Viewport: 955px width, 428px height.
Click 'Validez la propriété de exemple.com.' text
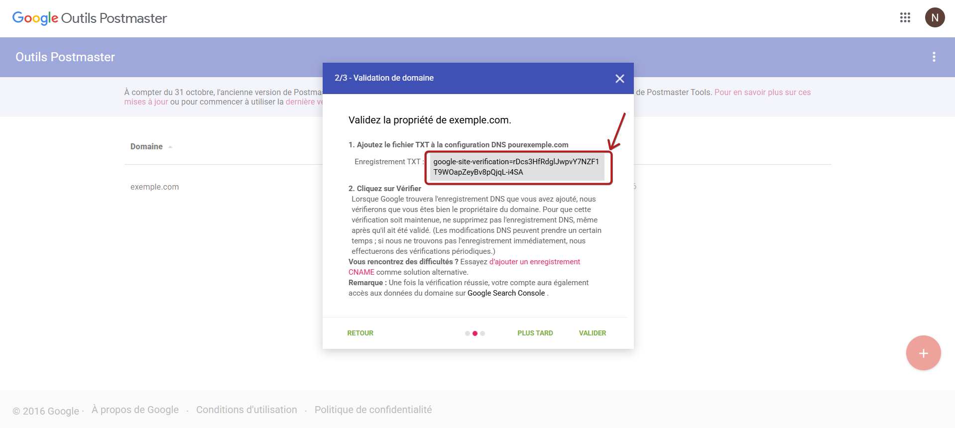(430, 120)
